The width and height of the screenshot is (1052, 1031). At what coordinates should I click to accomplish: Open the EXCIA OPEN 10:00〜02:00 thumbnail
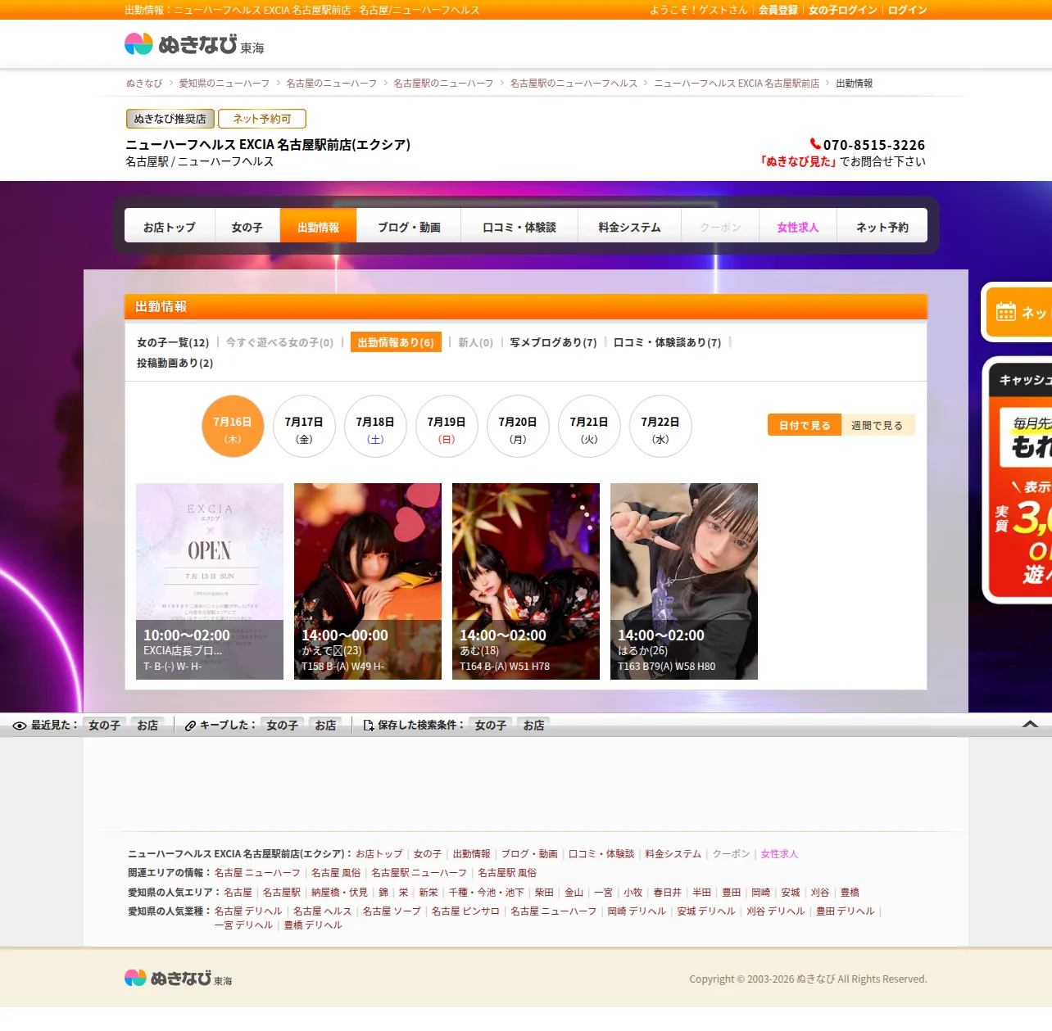tap(210, 581)
